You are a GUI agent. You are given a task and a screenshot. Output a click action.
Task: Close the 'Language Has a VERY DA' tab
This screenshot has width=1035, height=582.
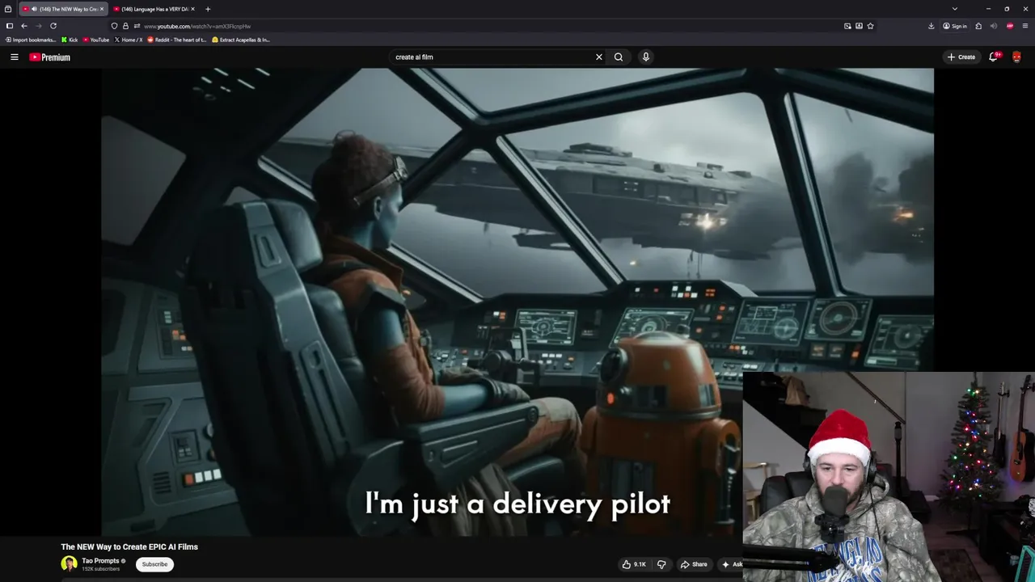(192, 9)
